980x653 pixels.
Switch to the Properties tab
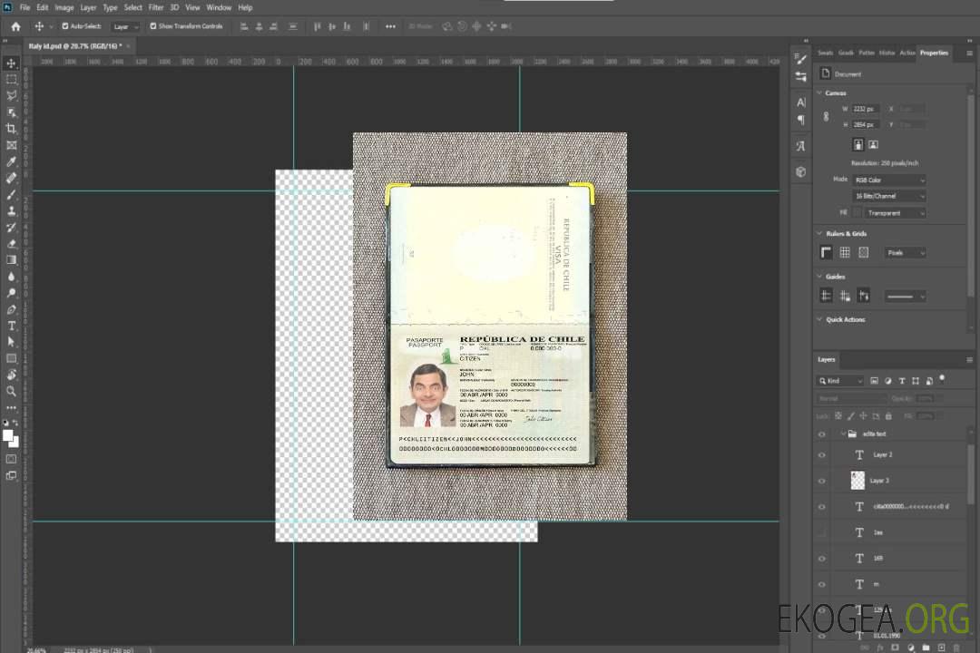[x=934, y=54]
